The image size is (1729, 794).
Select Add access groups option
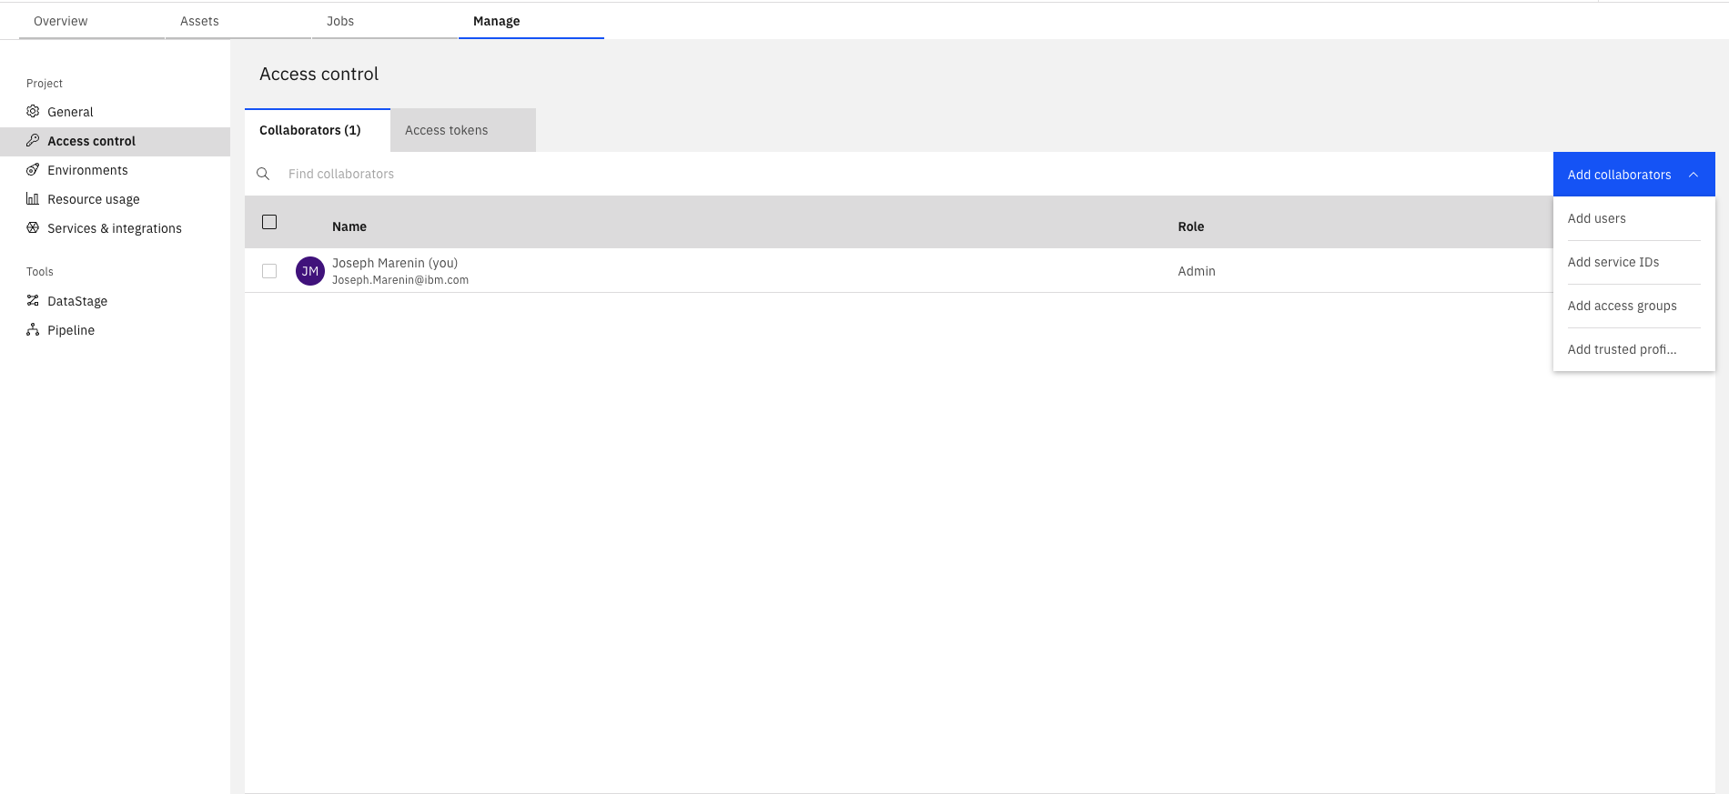[x=1622, y=306]
